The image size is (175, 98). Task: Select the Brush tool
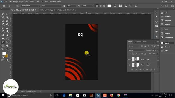coord(3,28)
